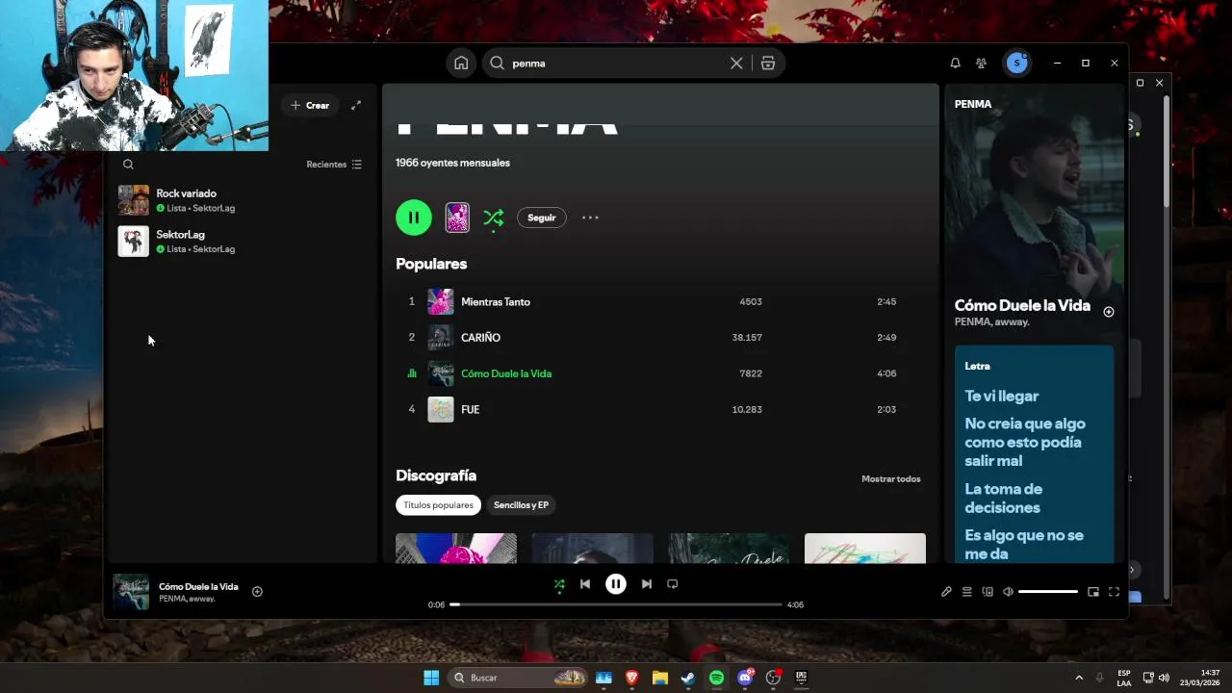
Task: Show hidden system tray icons
Action: click(x=1079, y=678)
